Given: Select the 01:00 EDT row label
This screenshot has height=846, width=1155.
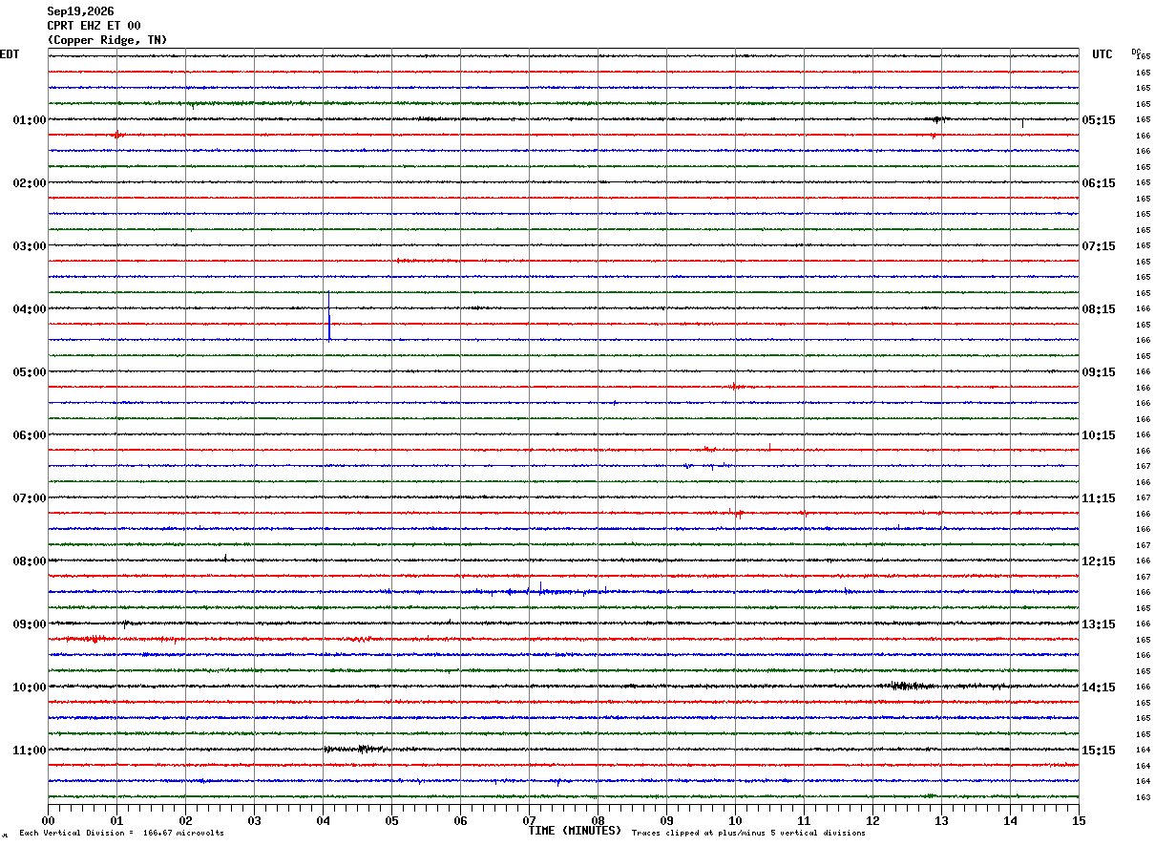Looking at the screenshot, I should (x=29, y=120).
